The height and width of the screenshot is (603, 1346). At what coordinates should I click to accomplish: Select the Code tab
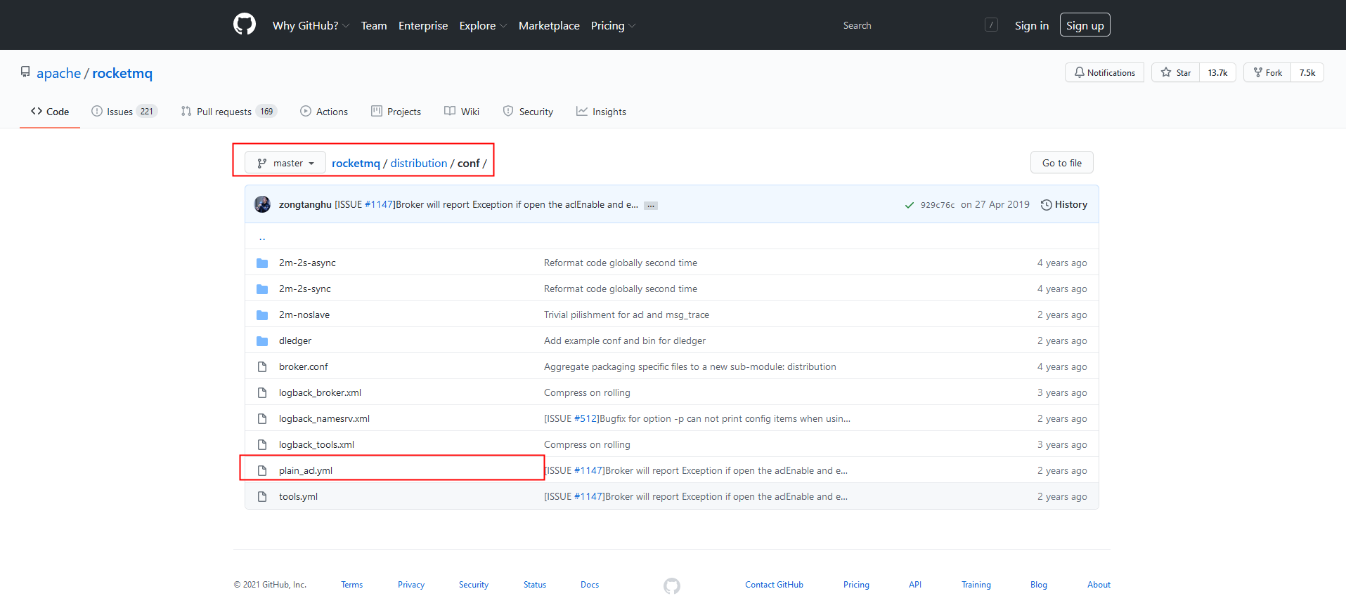point(50,112)
